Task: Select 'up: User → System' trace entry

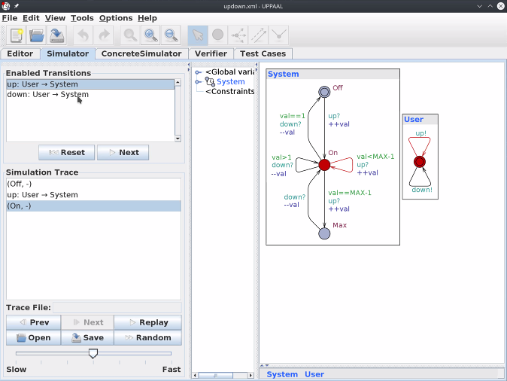Action: point(93,195)
